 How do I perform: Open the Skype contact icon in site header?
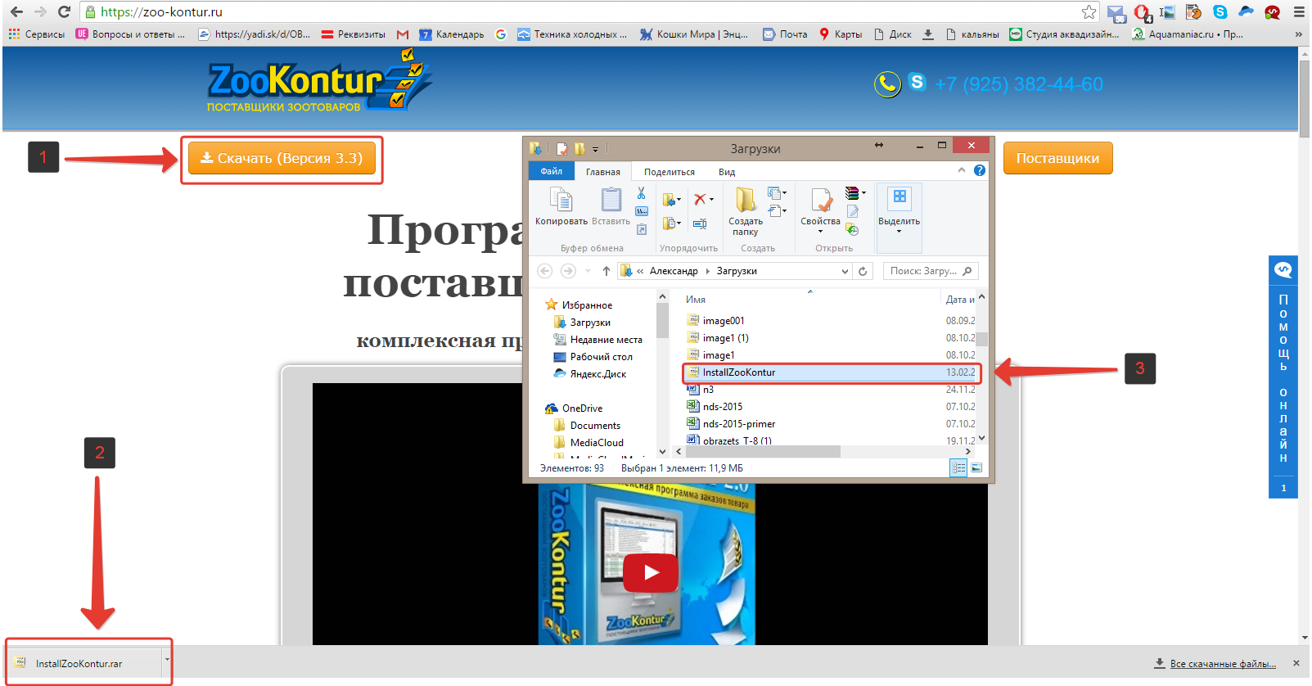917,82
